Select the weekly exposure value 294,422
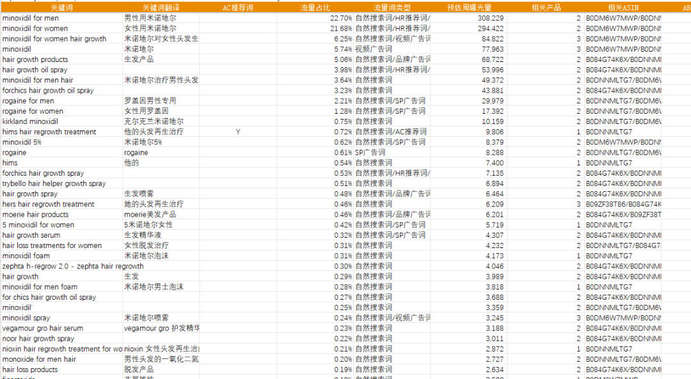 [x=469, y=28]
